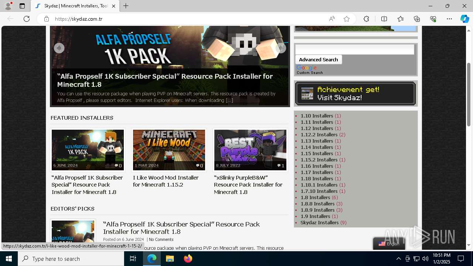Click the Google Custom Search field

point(355,50)
